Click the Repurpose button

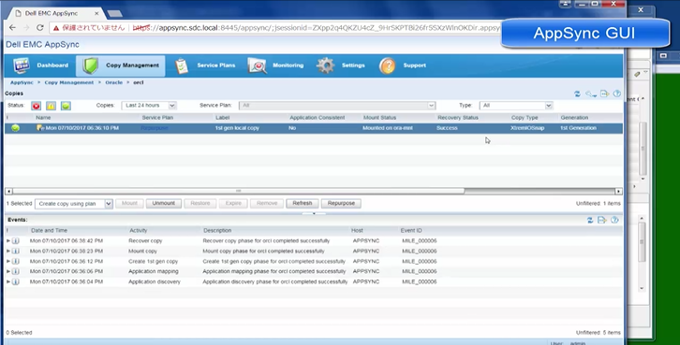(x=341, y=204)
